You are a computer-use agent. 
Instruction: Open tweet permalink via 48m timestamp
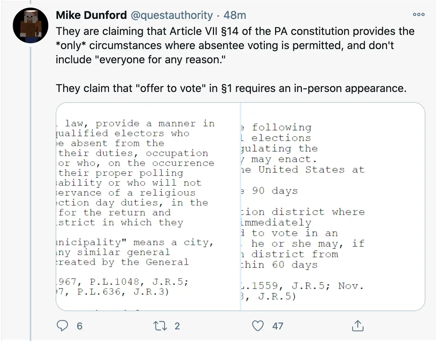coord(235,15)
